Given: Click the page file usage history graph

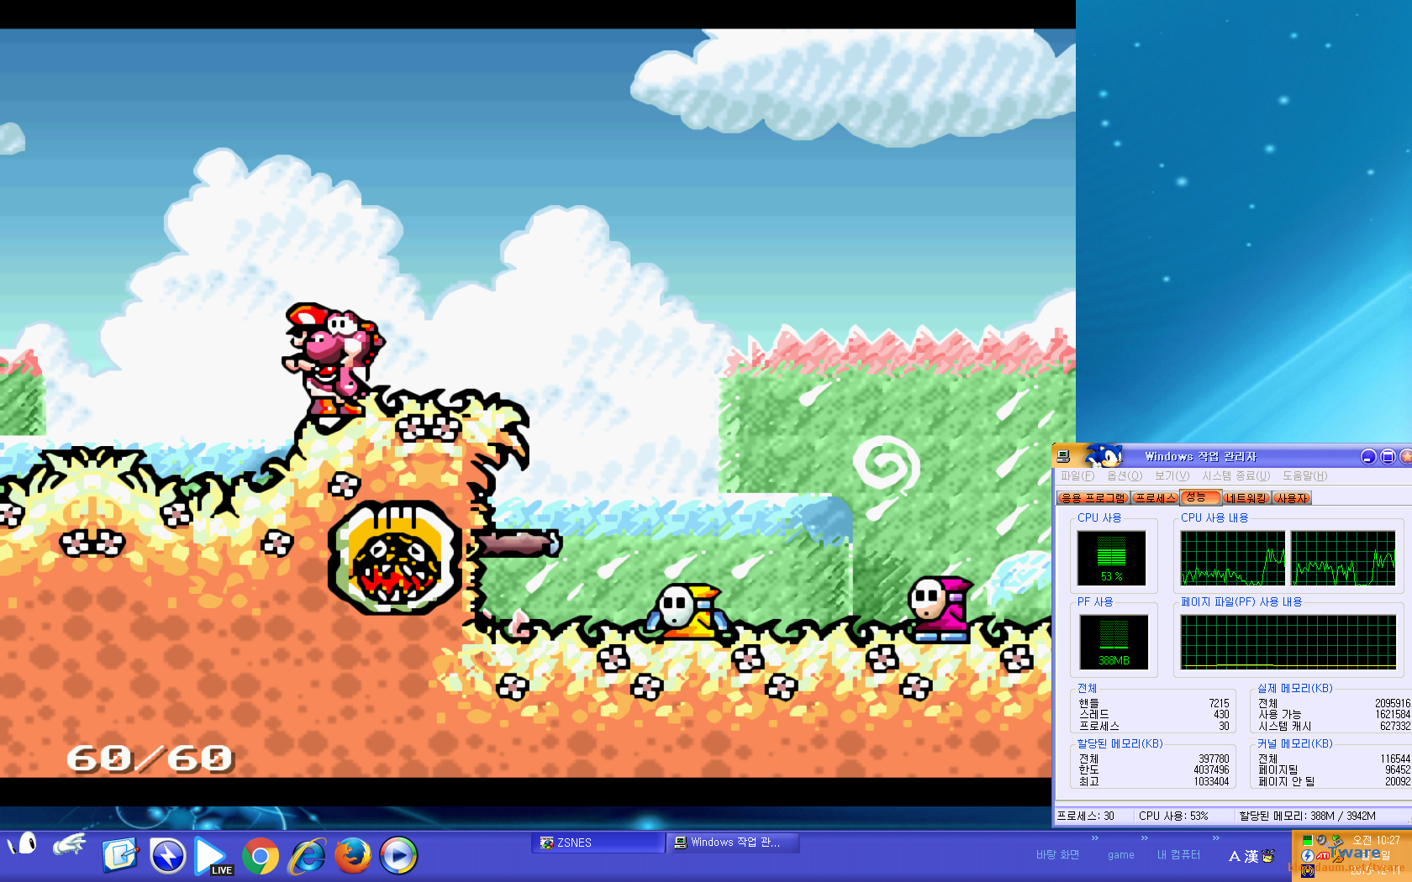Looking at the screenshot, I should [1288, 642].
